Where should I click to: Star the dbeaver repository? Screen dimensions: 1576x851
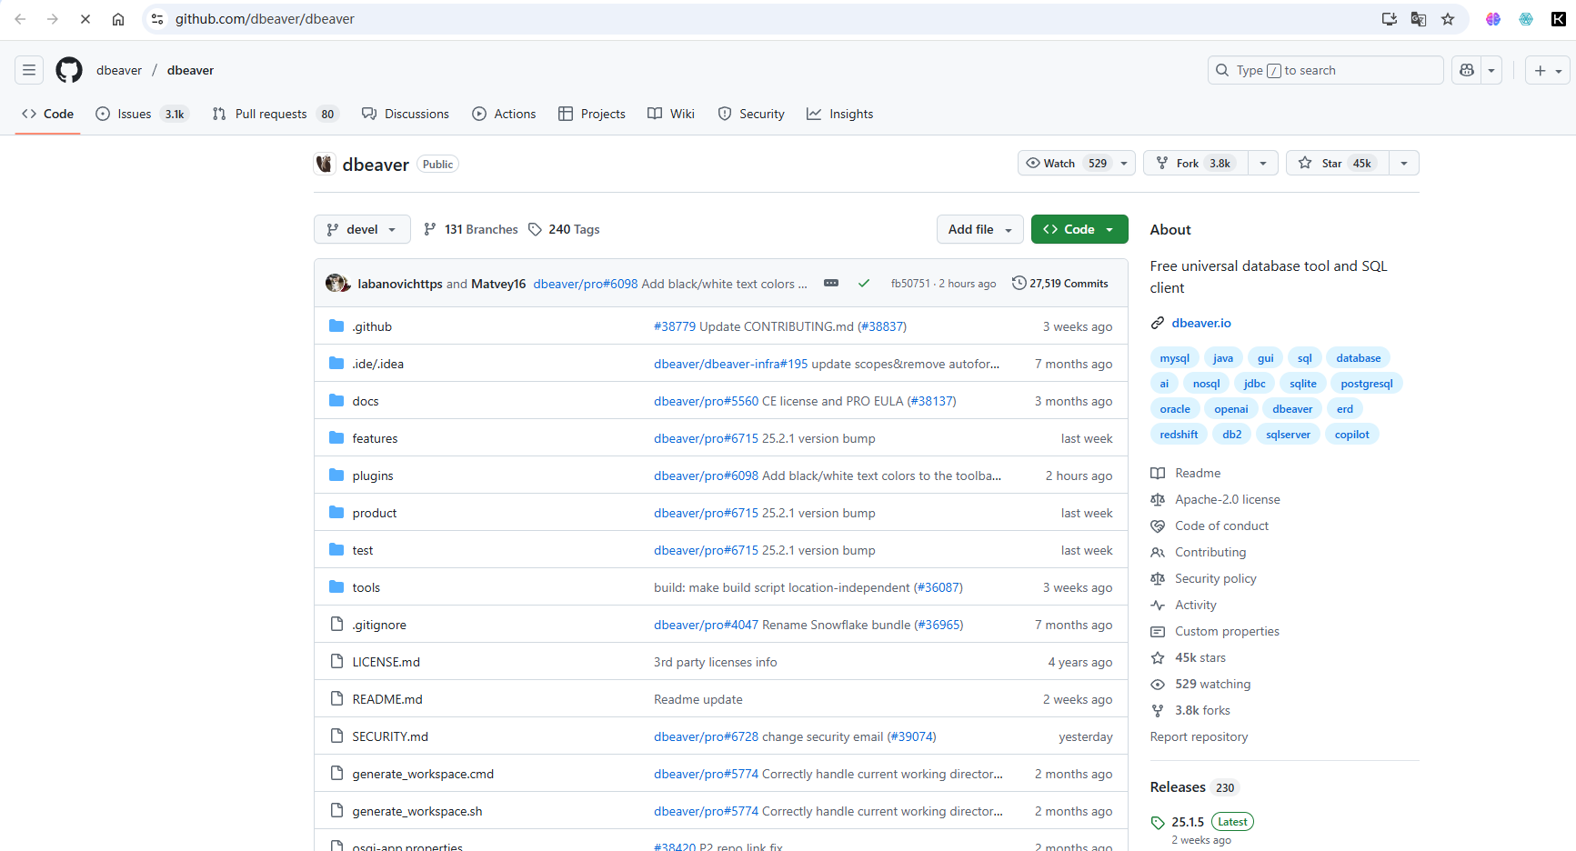point(1338,164)
